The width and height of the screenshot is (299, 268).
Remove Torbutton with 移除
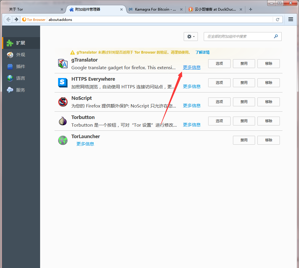click(269, 121)
